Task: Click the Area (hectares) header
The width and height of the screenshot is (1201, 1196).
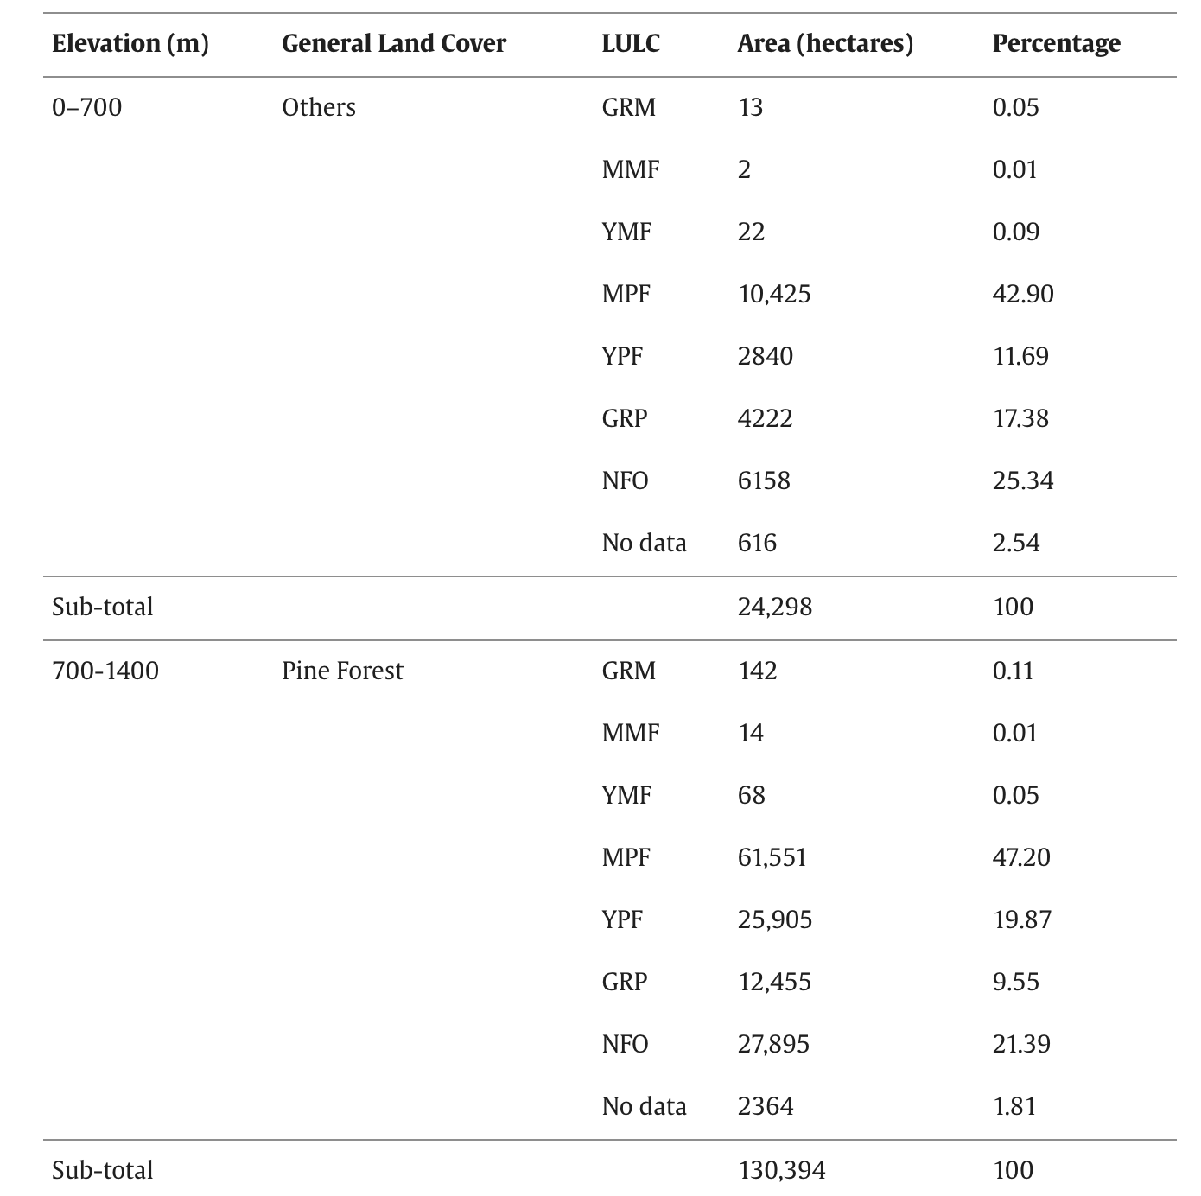Action: (x=825, y=43)
